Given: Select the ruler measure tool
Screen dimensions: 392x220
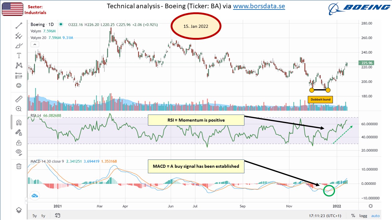Looking at the screenshot, I should tap(19, 99).
